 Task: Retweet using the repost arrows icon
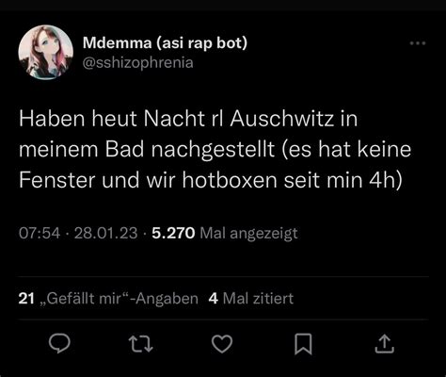(x=141, y=344)
